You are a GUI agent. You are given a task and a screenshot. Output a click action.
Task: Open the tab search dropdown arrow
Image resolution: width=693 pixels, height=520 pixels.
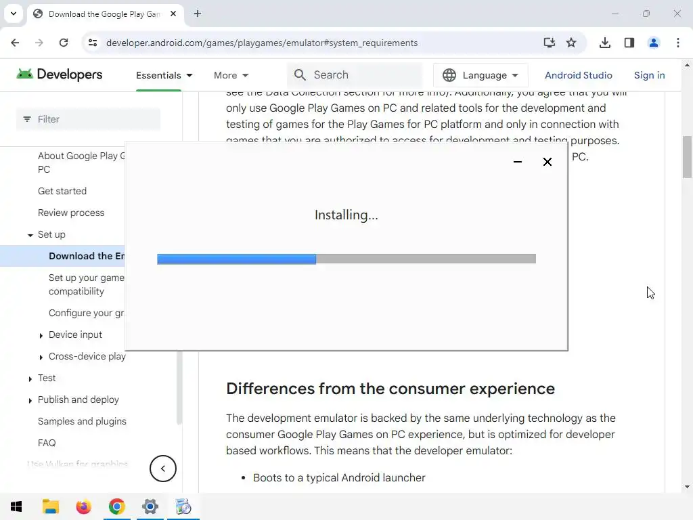pyautogui.click(x=14, y=14)
